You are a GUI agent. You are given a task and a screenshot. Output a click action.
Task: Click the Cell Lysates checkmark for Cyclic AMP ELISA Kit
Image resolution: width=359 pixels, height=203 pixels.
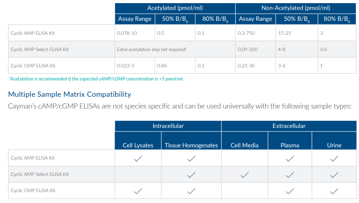pyautogui.click(x=138, y=158)
